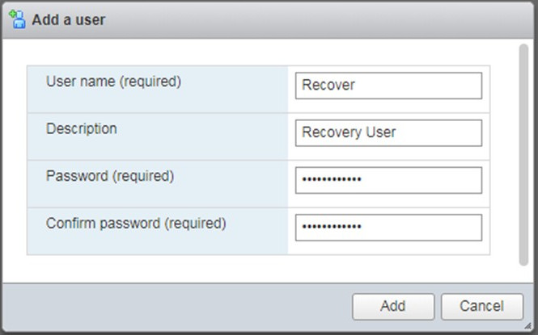Click the "Add a user" title text
The height and width of the screenshot is (335, 538).
68,19
